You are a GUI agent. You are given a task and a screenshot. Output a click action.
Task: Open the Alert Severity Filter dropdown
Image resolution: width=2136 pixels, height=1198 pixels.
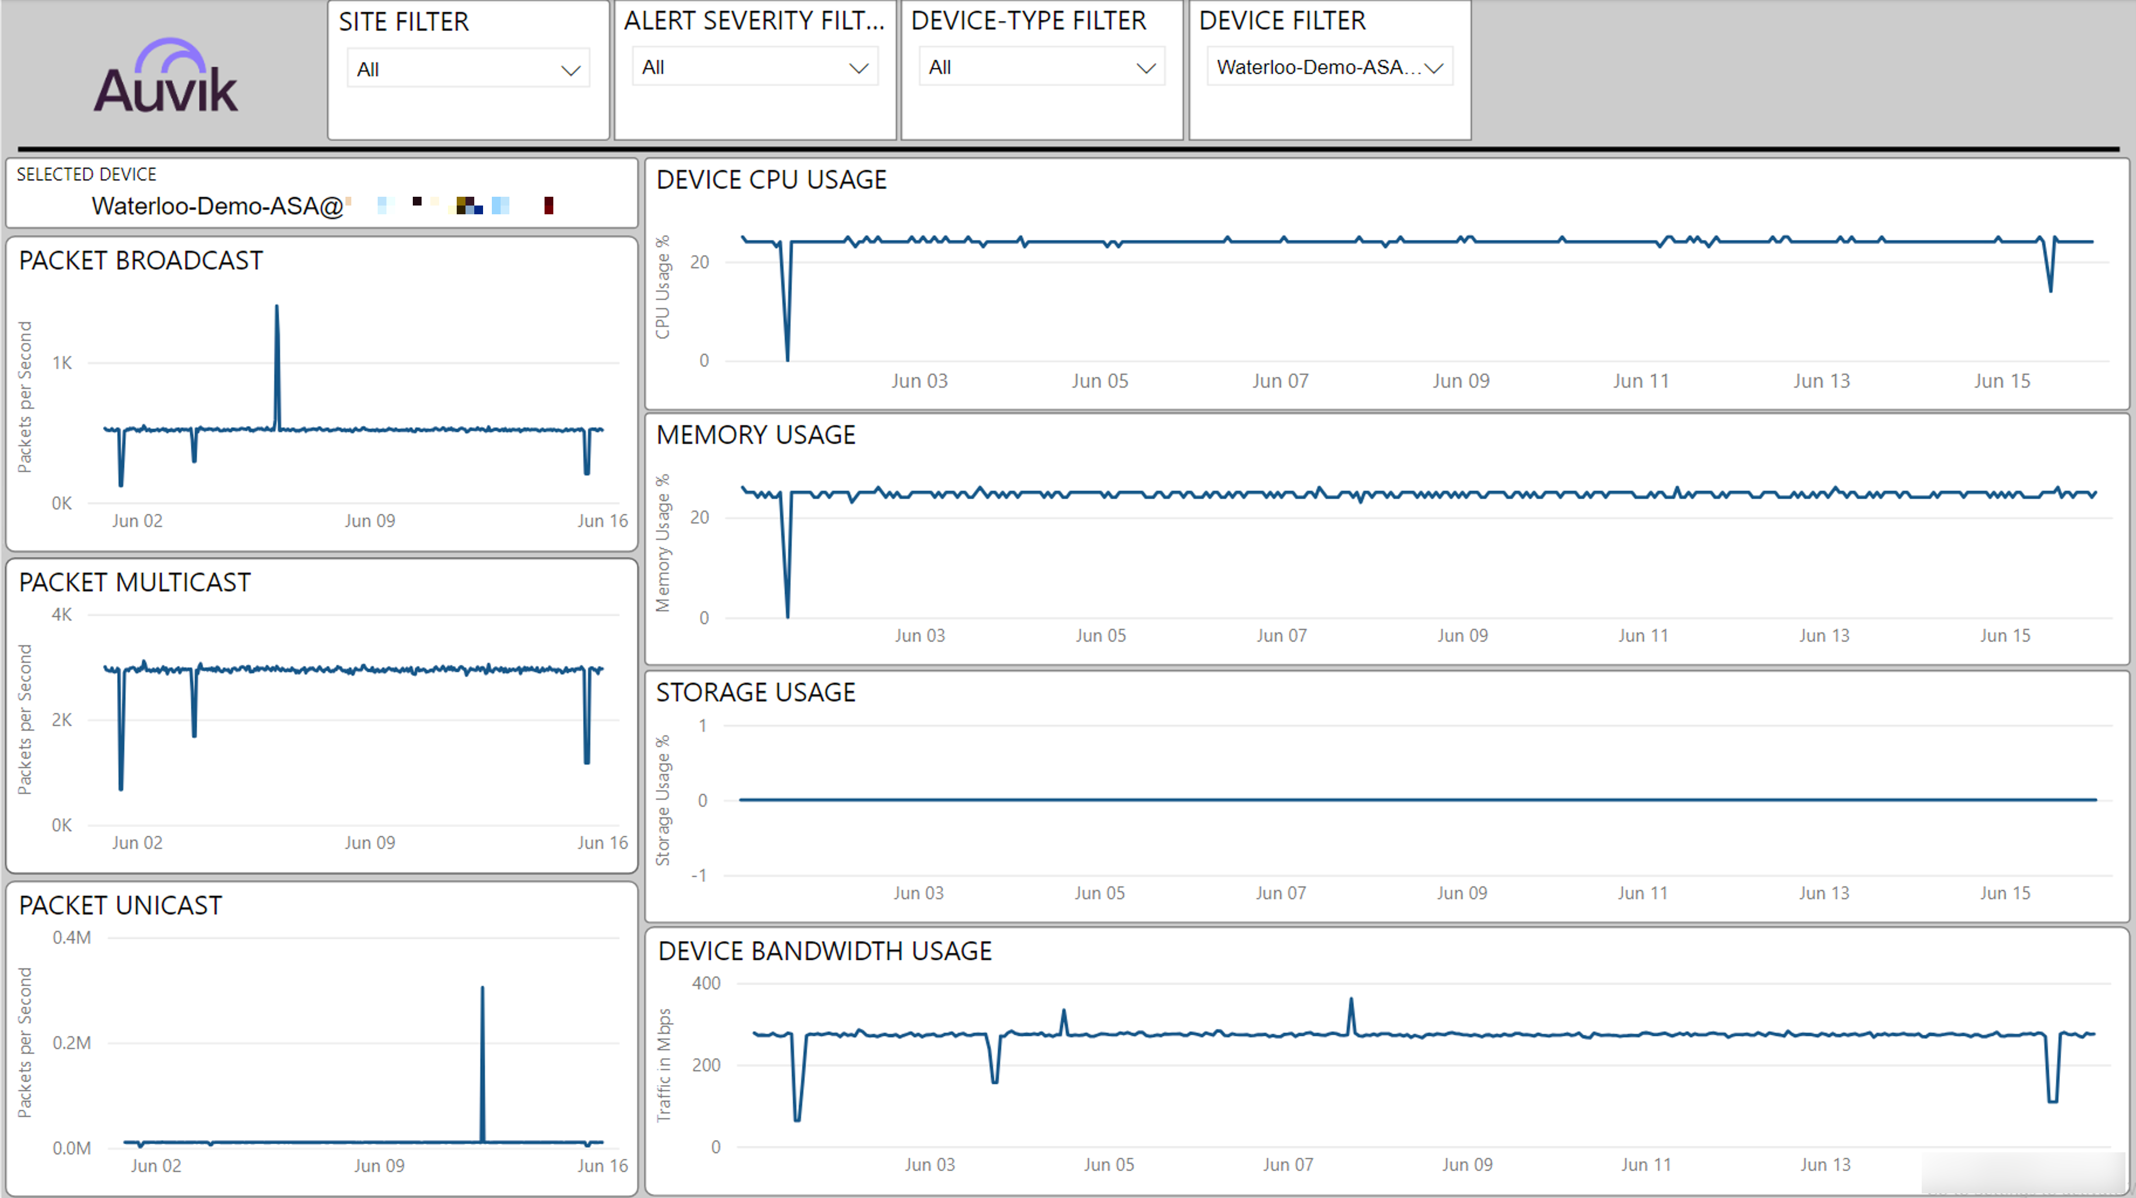pyautogui.click(x=755, y=67)
